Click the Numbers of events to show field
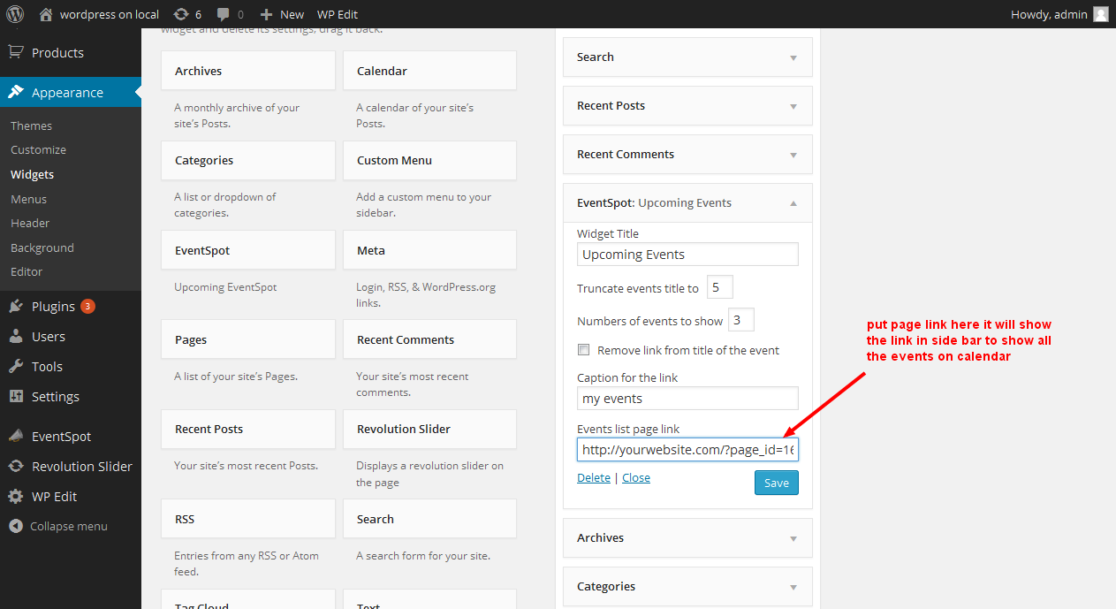Image resolution: width=1116 pixels, height=609 pixels. coord(741,320)
